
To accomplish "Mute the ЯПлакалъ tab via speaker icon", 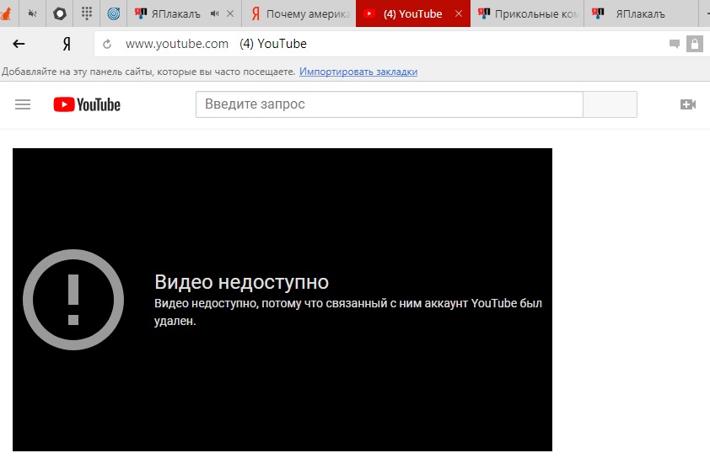I will (215, 13).
